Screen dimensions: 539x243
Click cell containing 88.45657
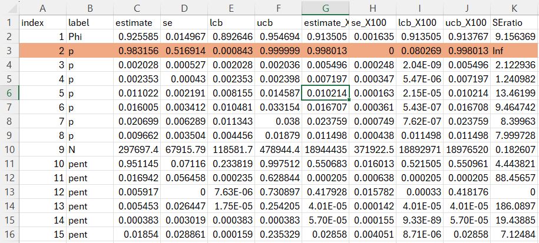click(515, 178)
